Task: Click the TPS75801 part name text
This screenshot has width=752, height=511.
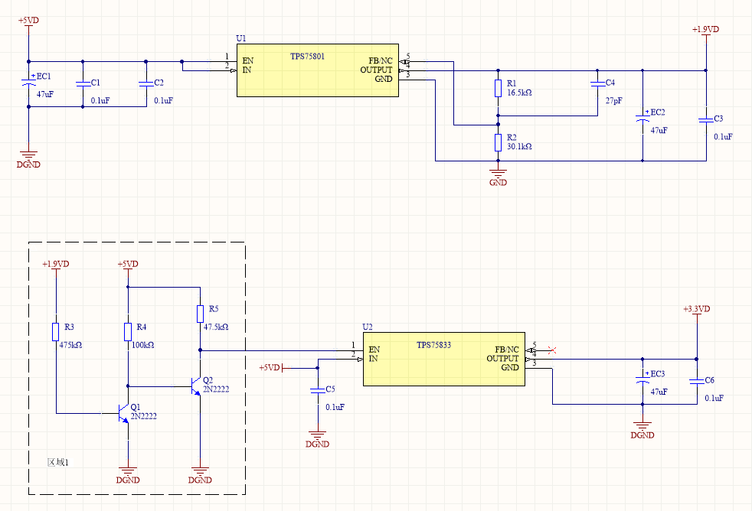Action: tap(307, 57)
